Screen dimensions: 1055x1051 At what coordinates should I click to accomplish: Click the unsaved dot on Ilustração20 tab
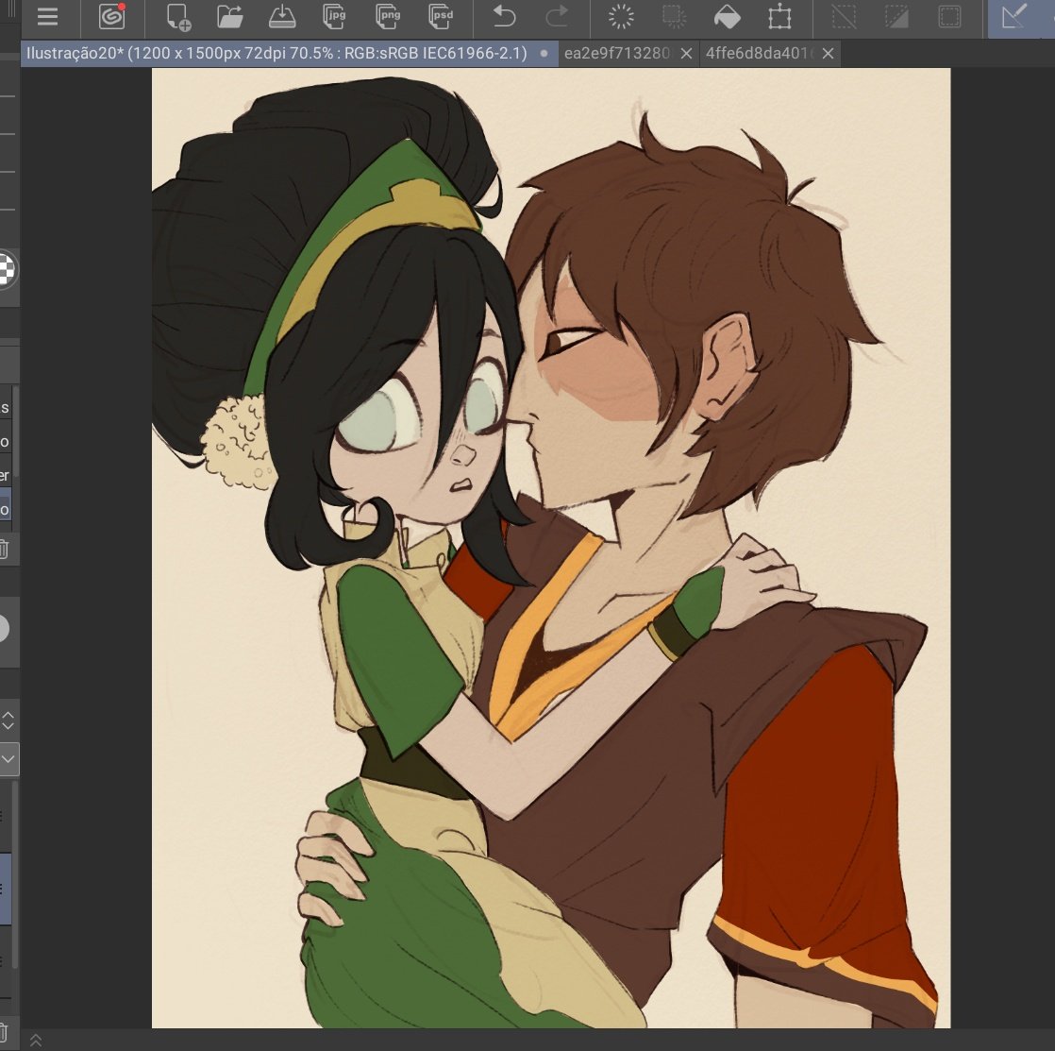[544, 53]
